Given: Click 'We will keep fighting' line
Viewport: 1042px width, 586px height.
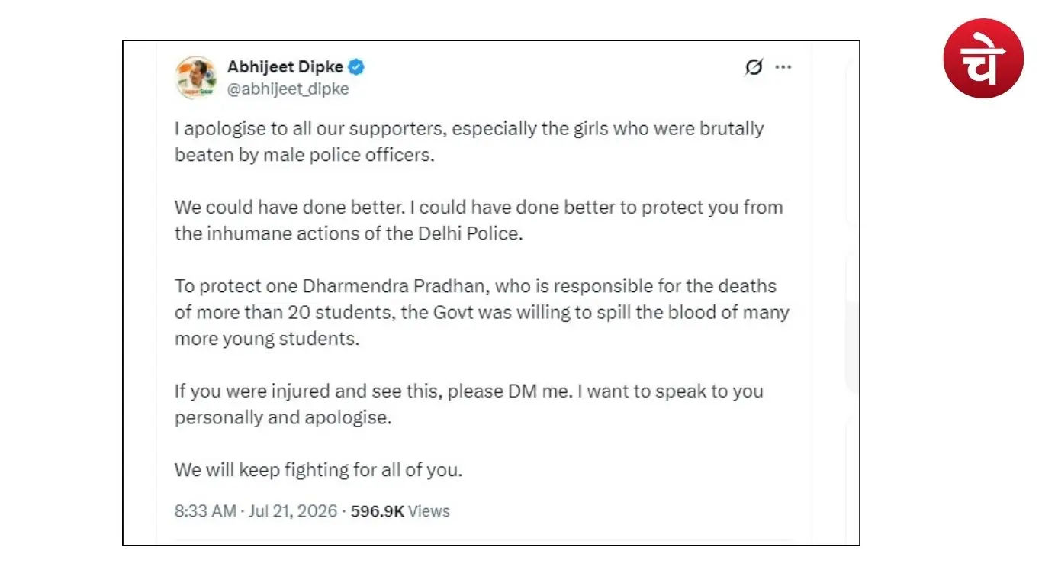Looking at the screenshot, I should [319, 470].
